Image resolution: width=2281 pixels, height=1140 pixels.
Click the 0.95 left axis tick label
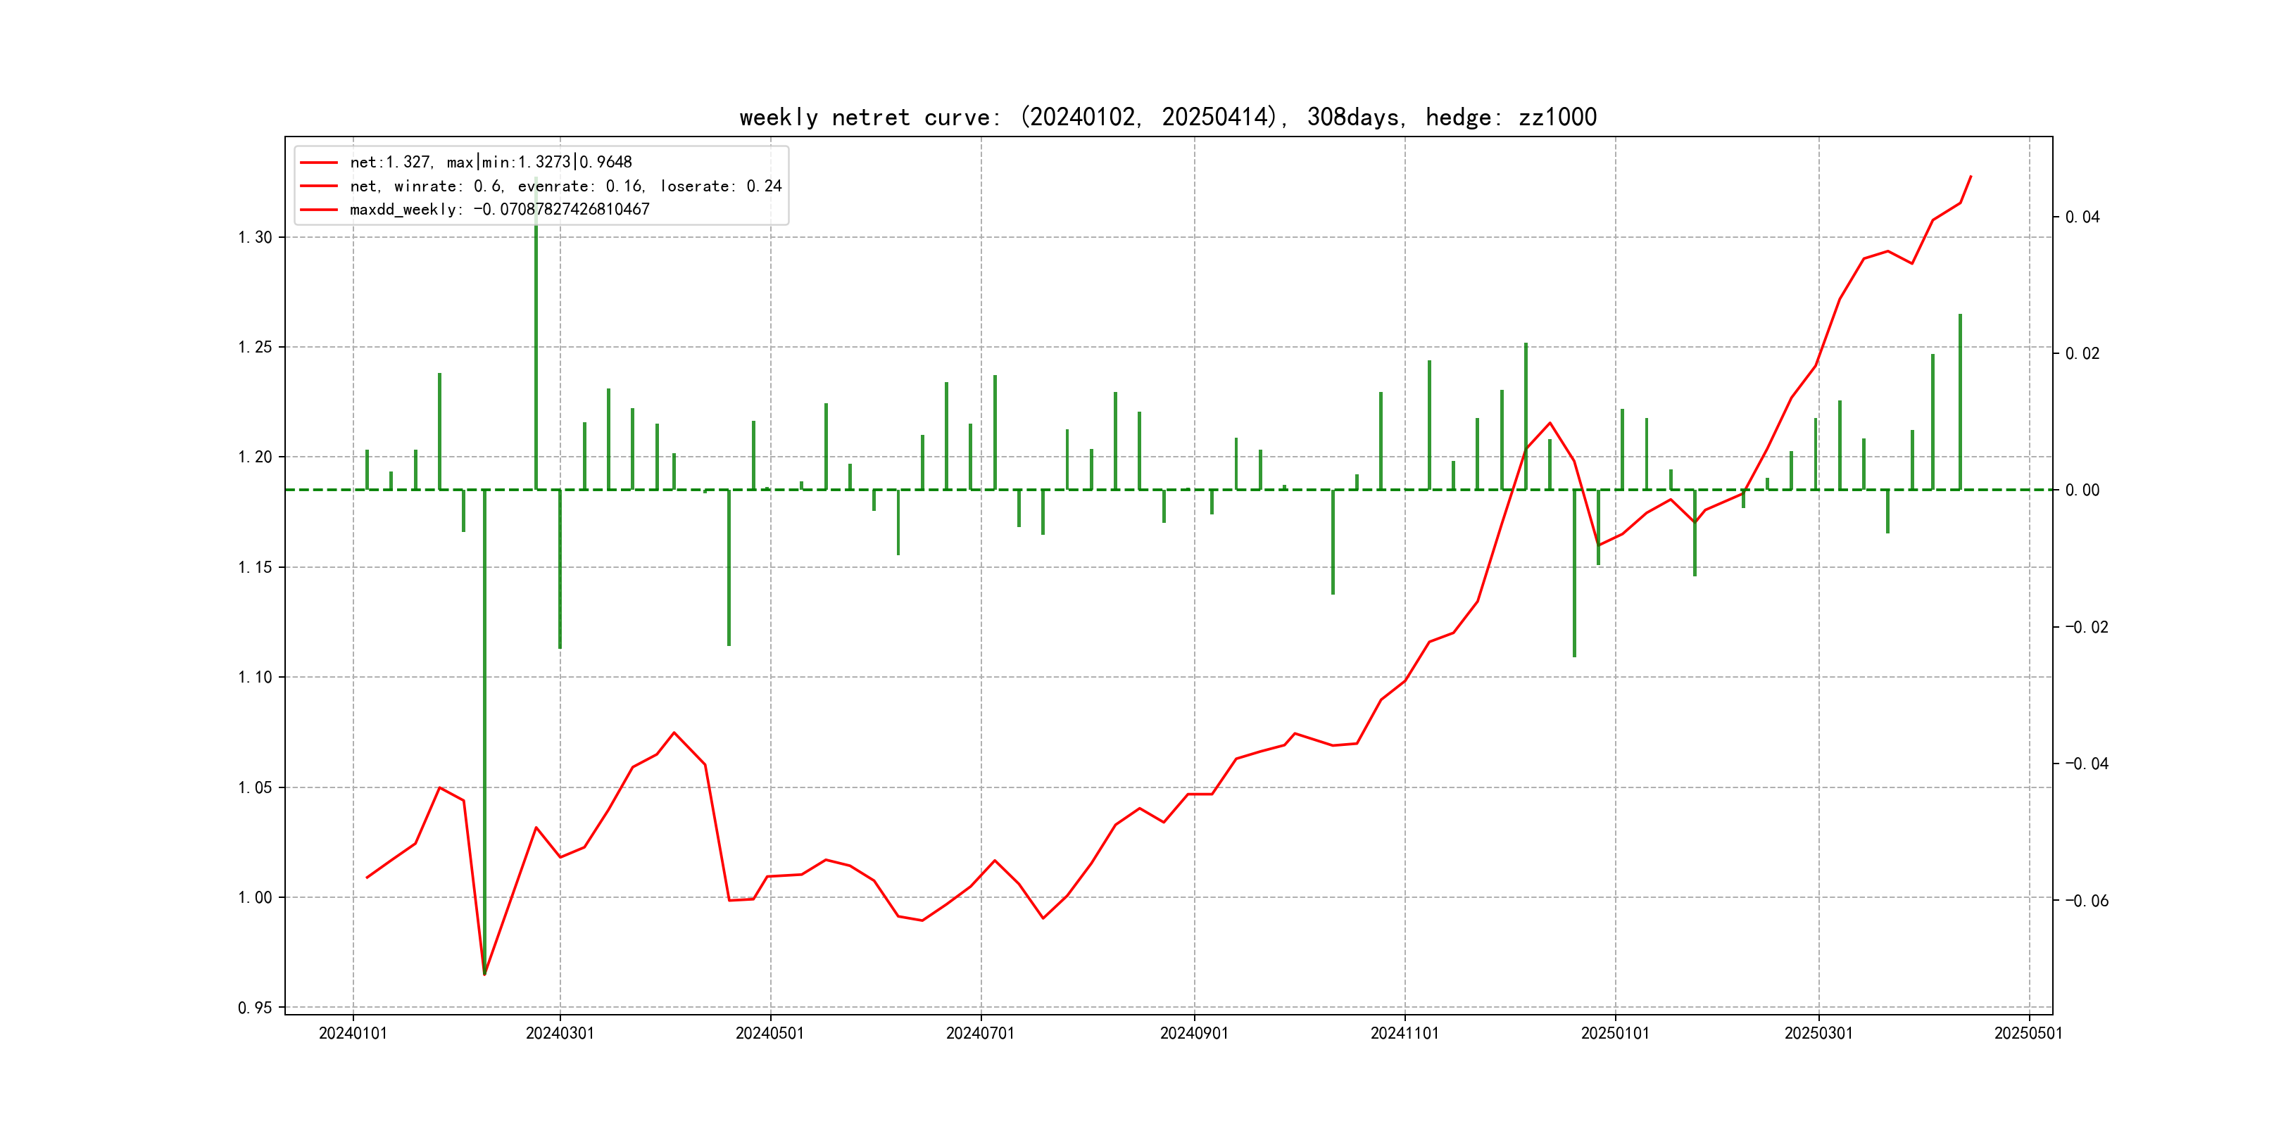click(x=255, y=1008)
